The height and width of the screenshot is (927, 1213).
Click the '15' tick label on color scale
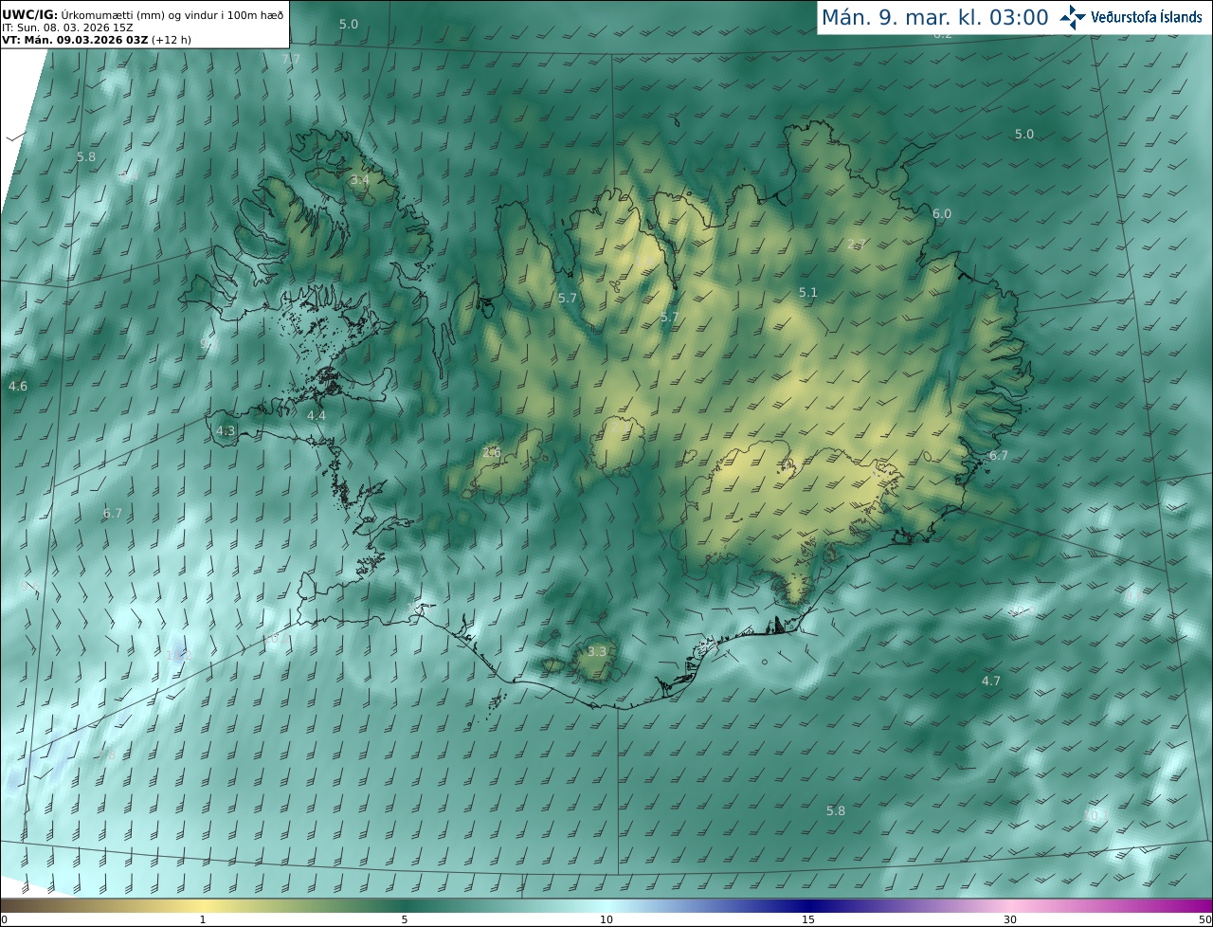point(808,919)
